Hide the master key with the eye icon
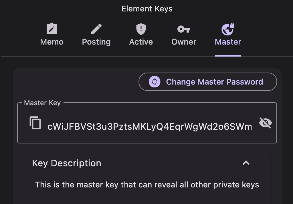The image size is (293, 204). 265,123
